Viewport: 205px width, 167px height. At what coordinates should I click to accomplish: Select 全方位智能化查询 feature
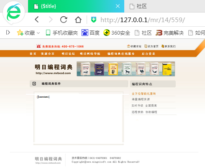point(143,94)
